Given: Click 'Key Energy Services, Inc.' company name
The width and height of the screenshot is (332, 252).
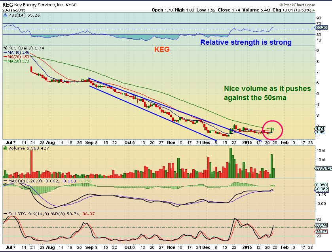Looking at the screenshot, I should 39,5.
